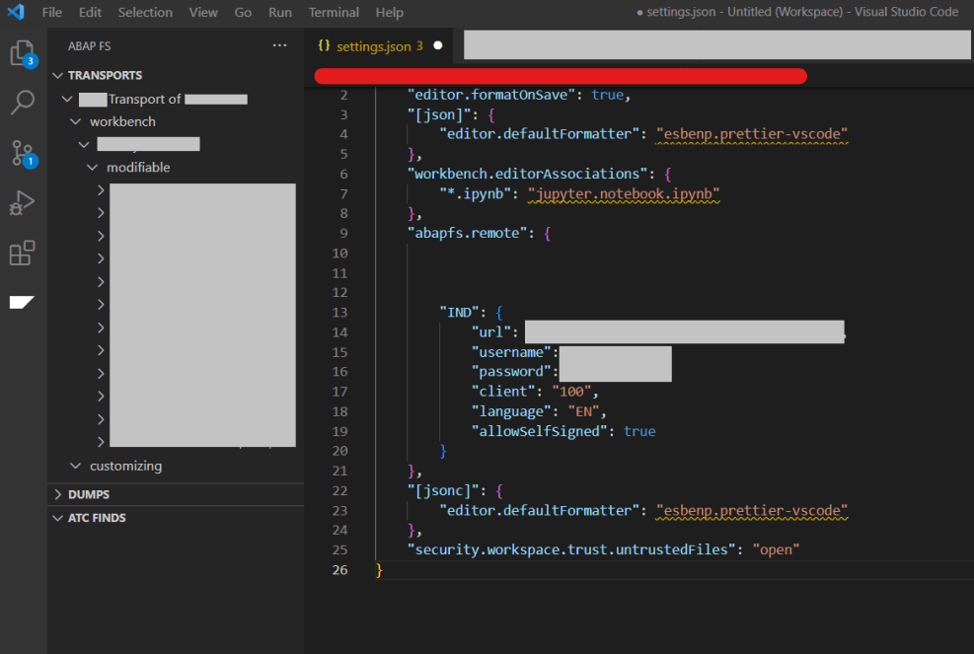
Task: Expand the ATC FINDS section
Action: pos(96,518)
